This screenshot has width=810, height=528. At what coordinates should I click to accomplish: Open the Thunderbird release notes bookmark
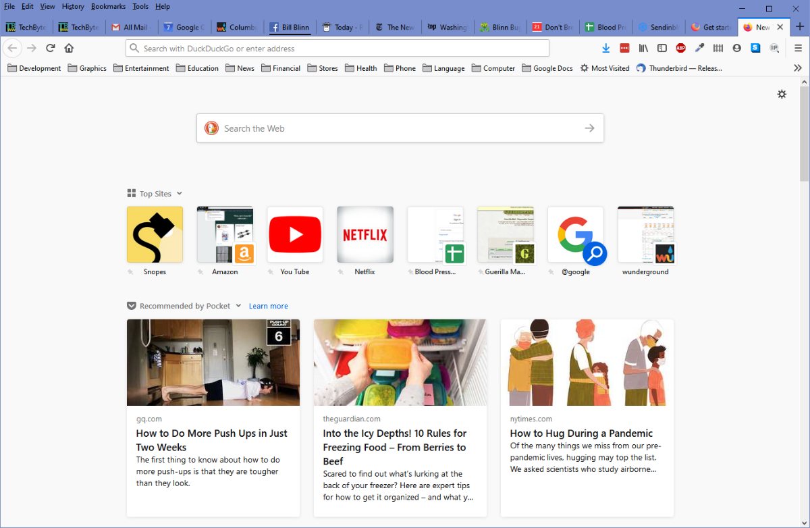click(679, 68)
